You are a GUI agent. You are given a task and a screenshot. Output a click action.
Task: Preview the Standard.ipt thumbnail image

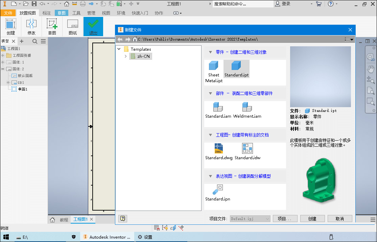tap(320, 77)
